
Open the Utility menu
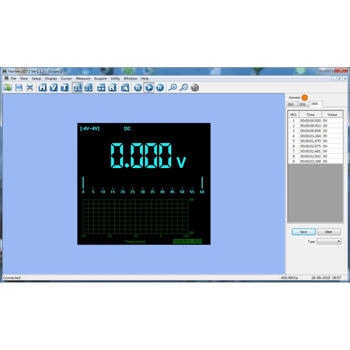click(115, 78)
